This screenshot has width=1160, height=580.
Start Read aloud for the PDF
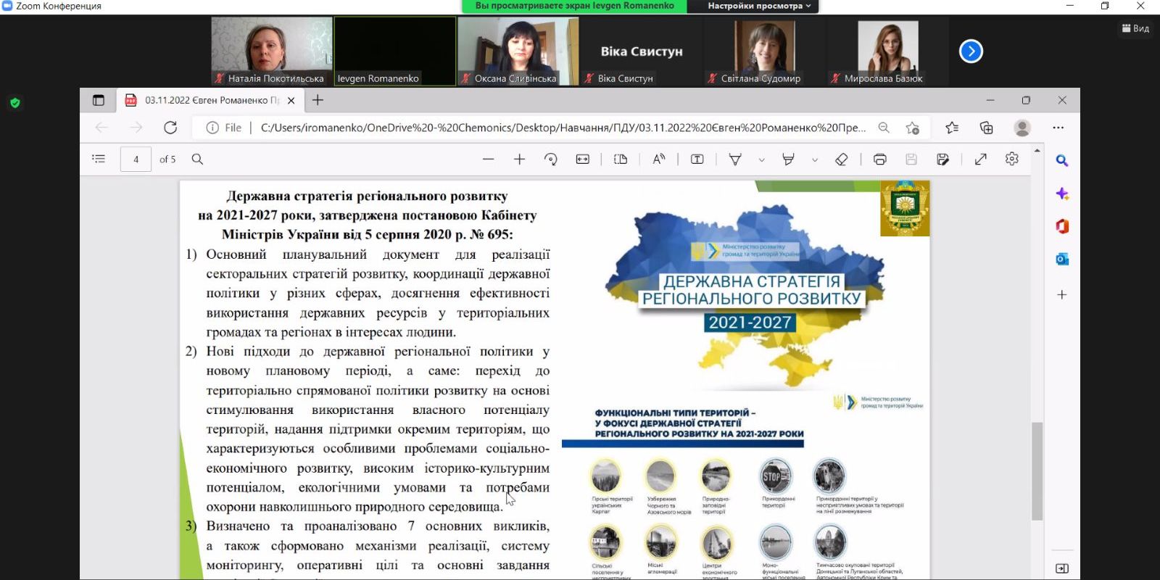pos(658,159)
